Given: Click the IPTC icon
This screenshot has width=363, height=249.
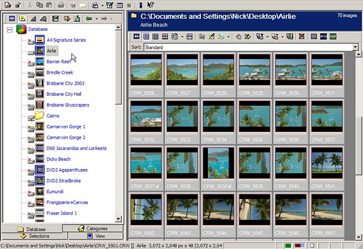Looking at the screenshot, I should point(323,36).
